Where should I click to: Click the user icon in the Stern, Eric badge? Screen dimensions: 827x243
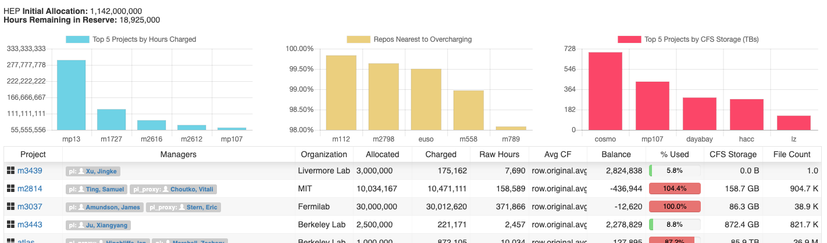tap(181, 208)
